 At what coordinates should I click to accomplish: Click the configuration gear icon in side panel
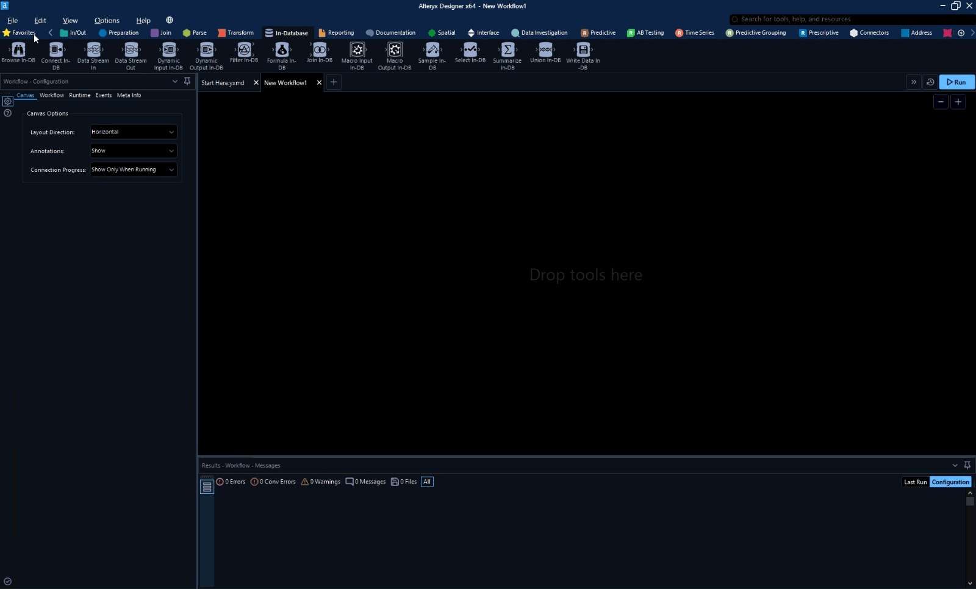point(8,101)
